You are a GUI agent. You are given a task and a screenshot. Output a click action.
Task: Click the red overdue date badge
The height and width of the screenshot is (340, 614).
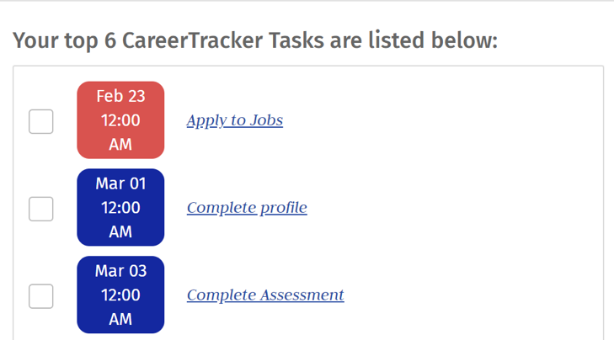[x=120, y=120]
